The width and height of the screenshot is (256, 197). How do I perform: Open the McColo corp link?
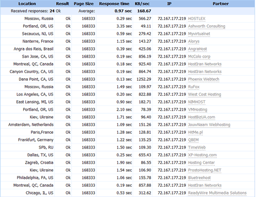199,57
